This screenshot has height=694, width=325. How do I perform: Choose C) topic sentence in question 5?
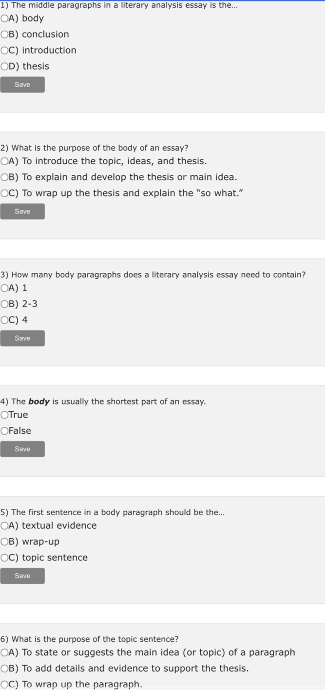pos(4,558)
